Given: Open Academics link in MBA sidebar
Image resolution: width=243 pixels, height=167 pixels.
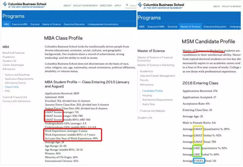Looking at the screenshot, I should pos(9,57).
